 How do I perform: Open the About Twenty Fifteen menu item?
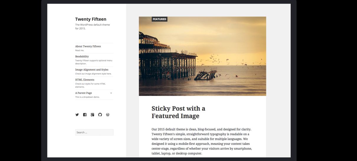(88, 46)
